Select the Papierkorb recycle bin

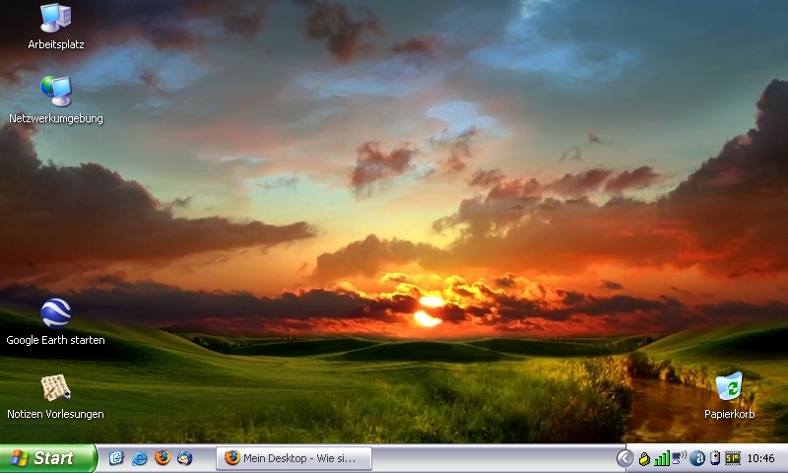729,388
